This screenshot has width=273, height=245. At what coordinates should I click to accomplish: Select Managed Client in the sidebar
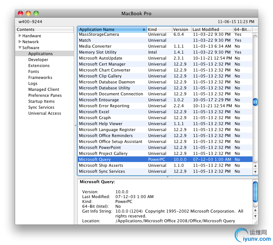(44, 89)
